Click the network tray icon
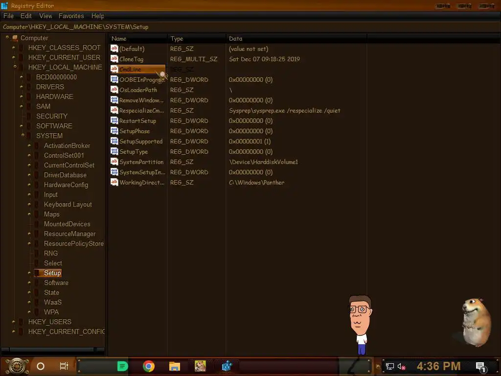The height and width of the screenshot is (376, 501). click(x=390, y=366)
